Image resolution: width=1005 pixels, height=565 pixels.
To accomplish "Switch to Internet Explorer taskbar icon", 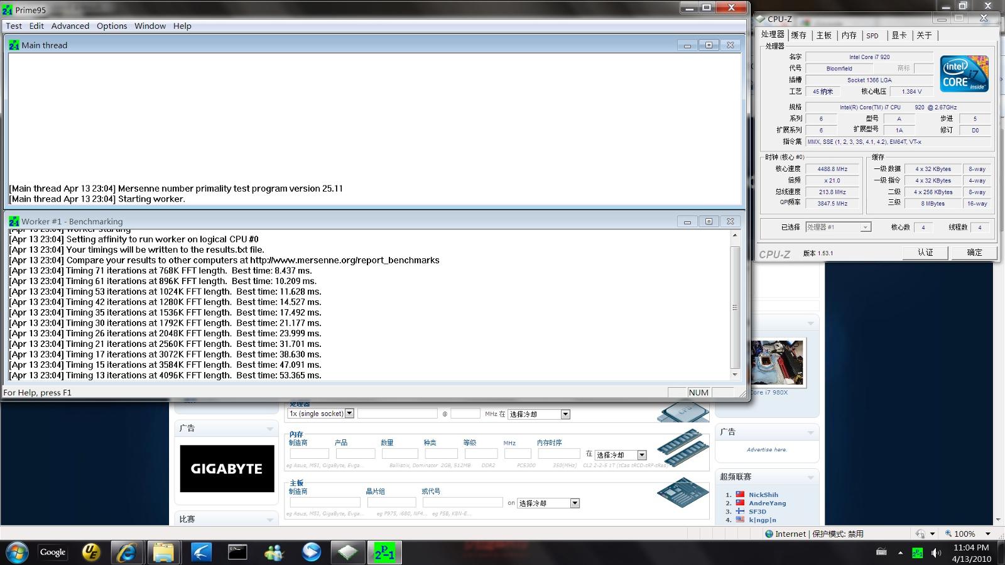I will tap(128, 552).
